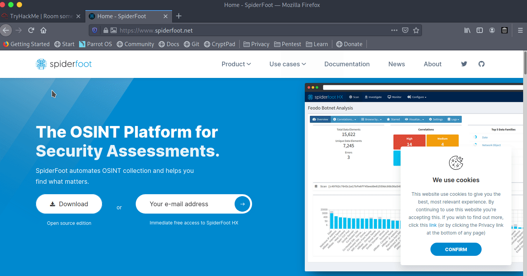Bookmark this page with star icon

coord(416,30)
